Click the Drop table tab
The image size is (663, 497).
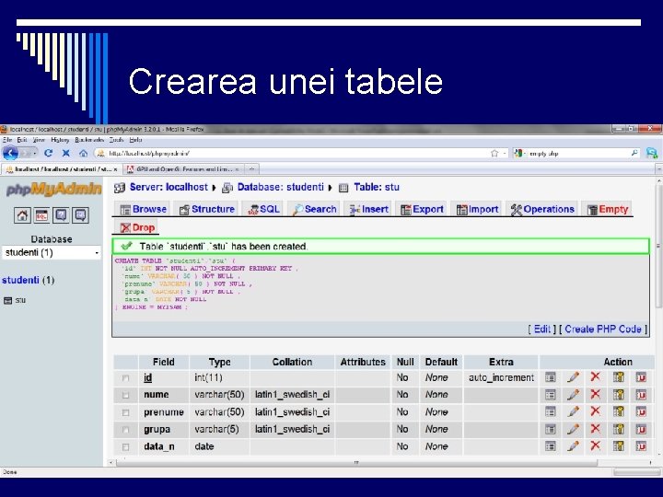tap(137, 228)
